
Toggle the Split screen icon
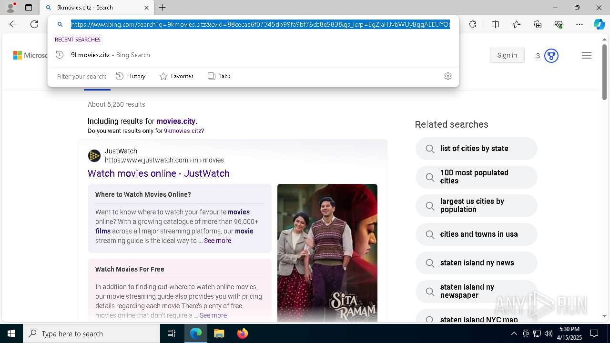tap(495, 24)
